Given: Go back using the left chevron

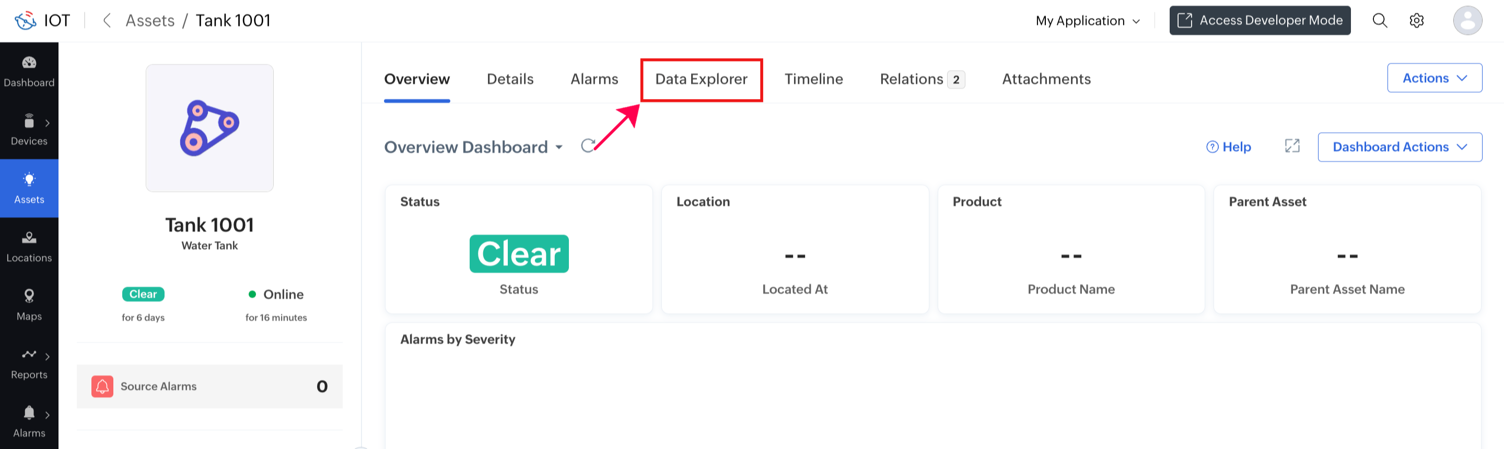Looking at the screenshot, I should point(107,20).
